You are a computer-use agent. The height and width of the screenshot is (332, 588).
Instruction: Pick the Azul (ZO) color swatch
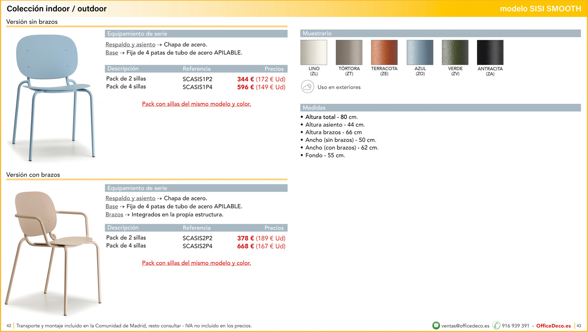tap(420, 53)
